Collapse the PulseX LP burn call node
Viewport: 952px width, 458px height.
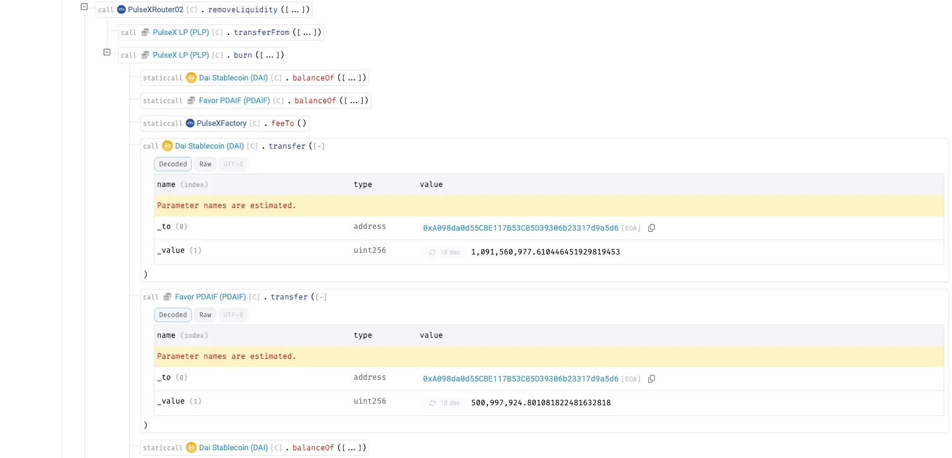click(107, 52)
